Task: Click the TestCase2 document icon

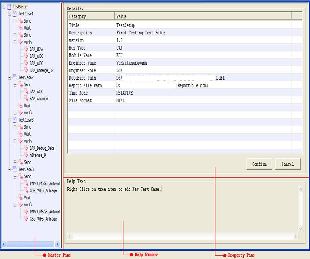Action: click(15, 77)
